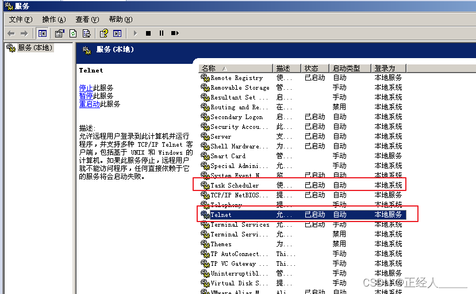Click the gear icon beside Remote Registry
This screenshot has height=294, width=476.
click(205, 78)
